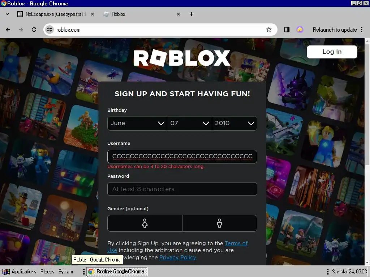Click the forward navigation arrow
The height and width of the screenshot is (277, 370).
(21, 30)
